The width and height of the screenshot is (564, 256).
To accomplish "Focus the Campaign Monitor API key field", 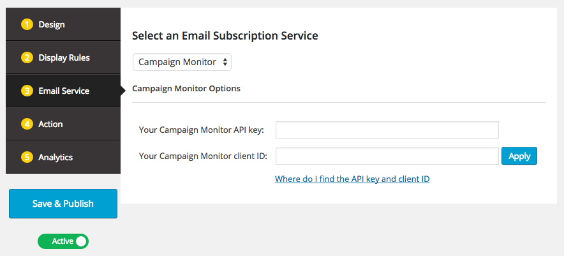I will pyautogui.click(x=387, y=130).
